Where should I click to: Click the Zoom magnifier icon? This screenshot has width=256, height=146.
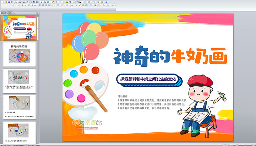[102, 2]
